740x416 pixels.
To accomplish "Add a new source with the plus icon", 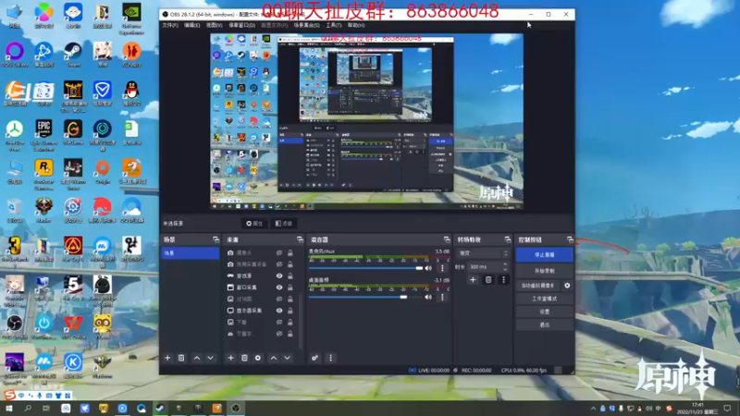I will coord(230,358).
